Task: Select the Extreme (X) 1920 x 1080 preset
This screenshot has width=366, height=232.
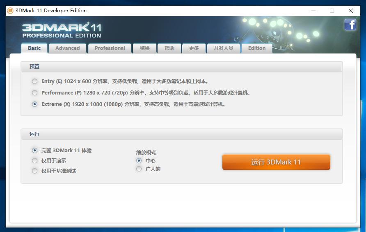Action: pos(34,104)
